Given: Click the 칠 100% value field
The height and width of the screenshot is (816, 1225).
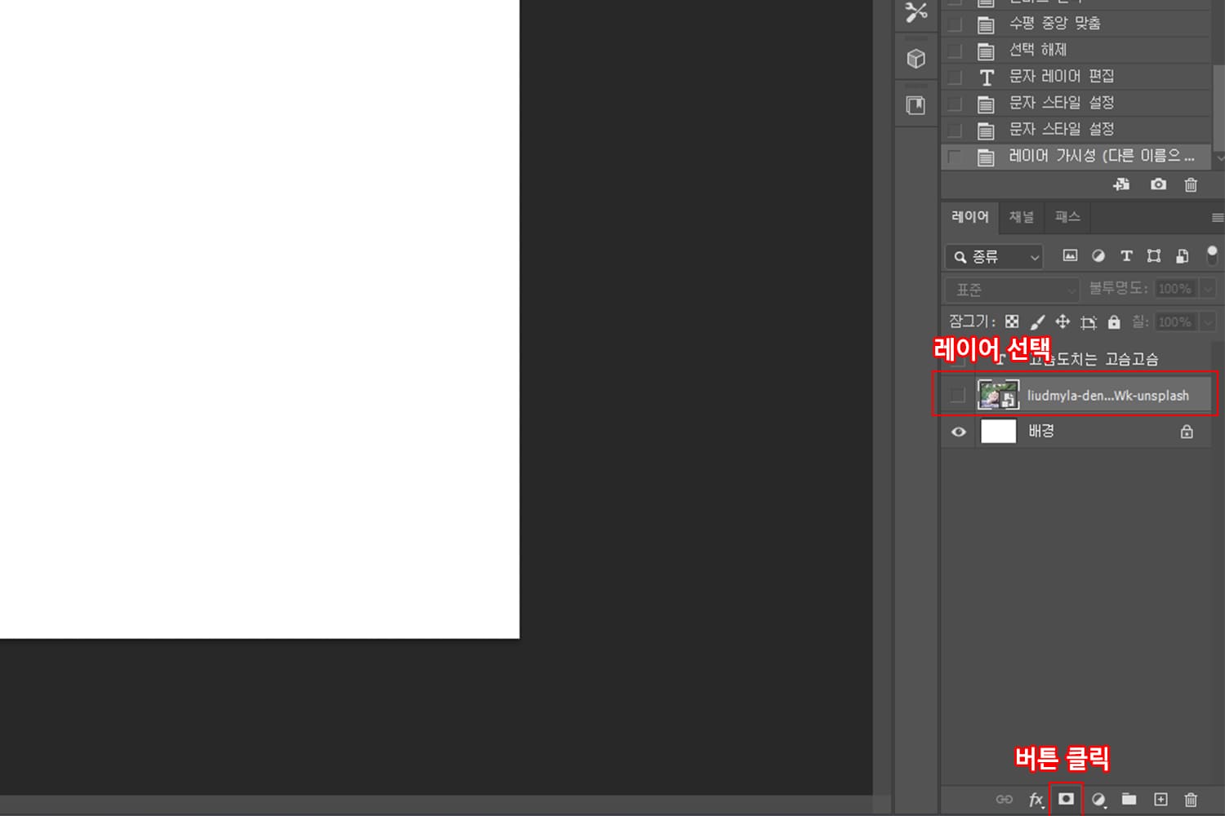Looking at the screenshot, I should pos(1174,322).
